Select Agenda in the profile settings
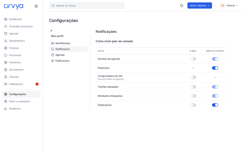 (69, 55)
